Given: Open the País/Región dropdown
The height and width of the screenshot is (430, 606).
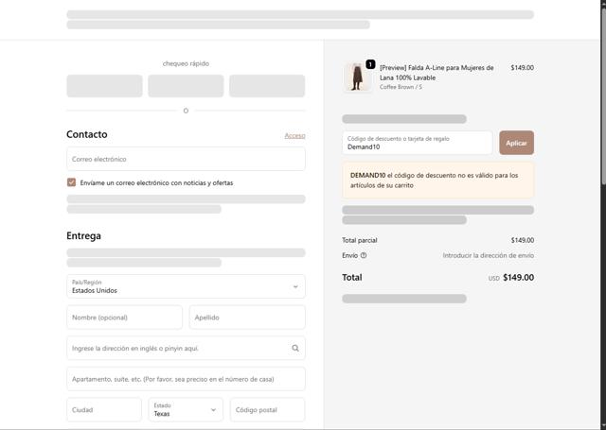Looking at the screenshot, I should [186, 286].
